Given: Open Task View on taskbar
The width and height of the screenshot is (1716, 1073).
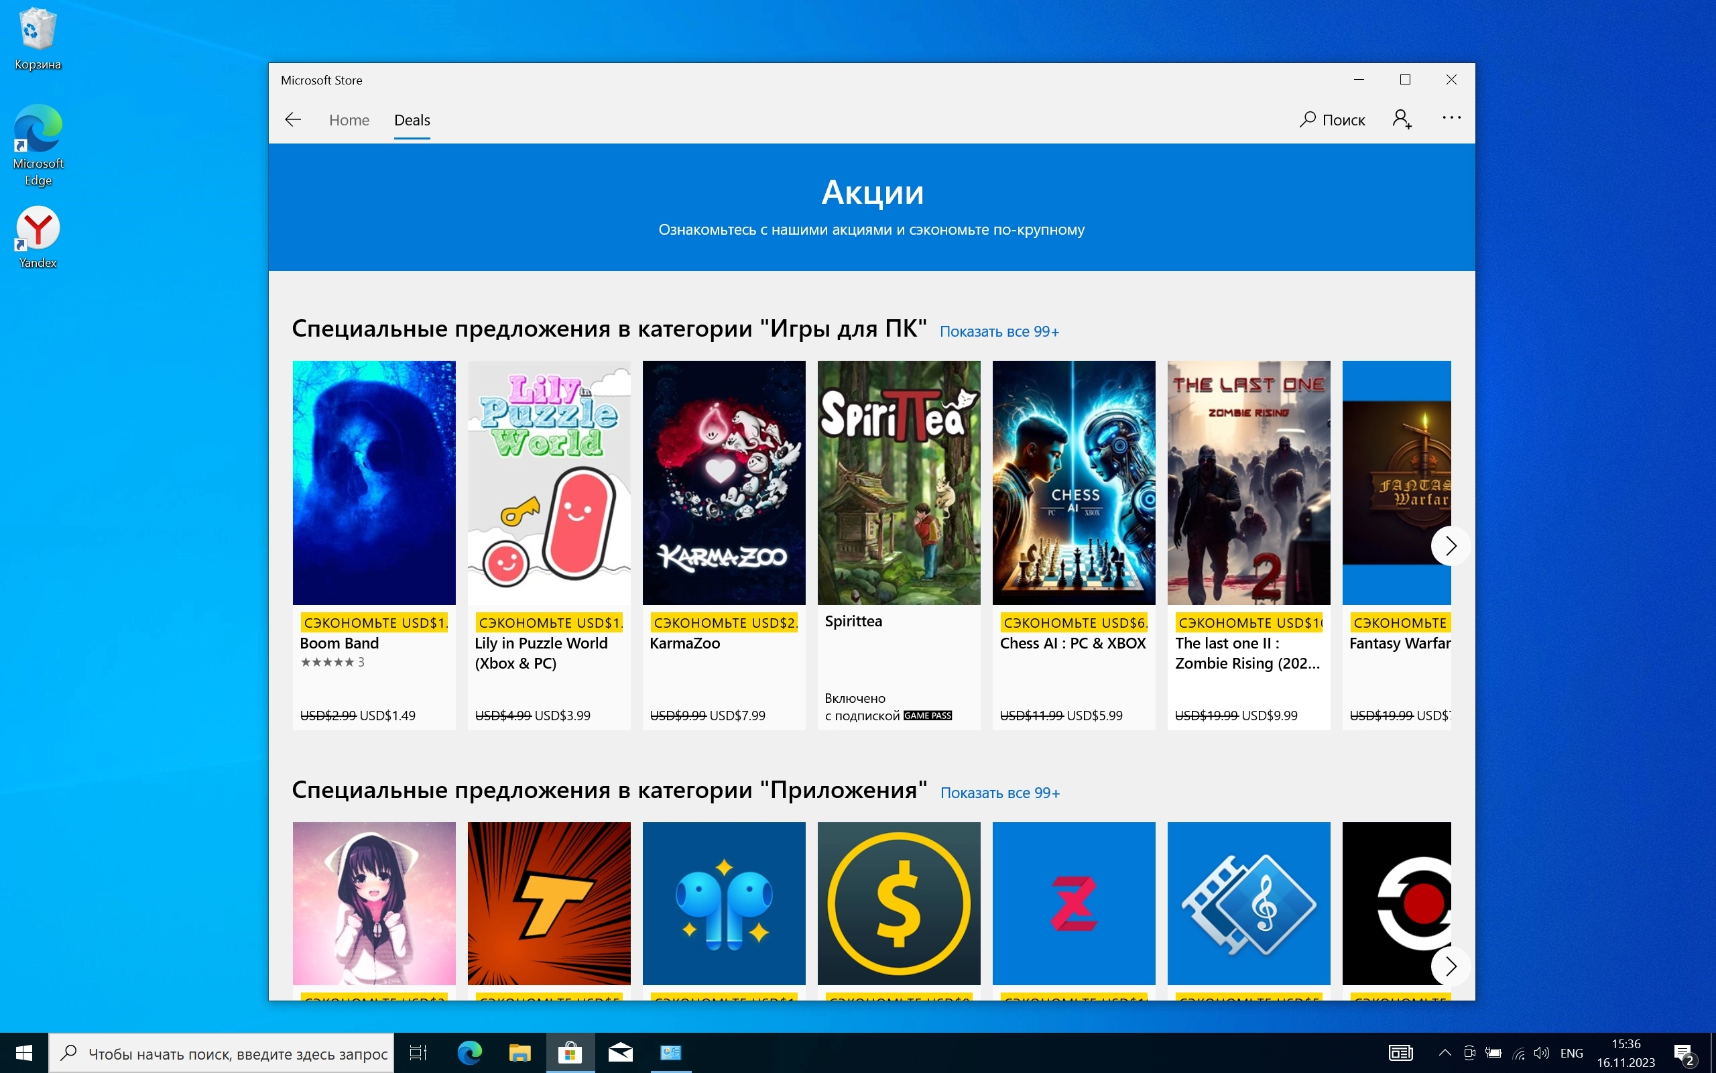Looking at the screenshot, I should tap(418, 1052).
